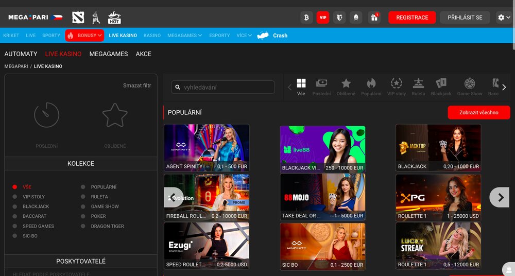This screenshot has width=515, height=276.
Task: Select the VIP STOLY collection radio
Action: [x=15, y=197]
